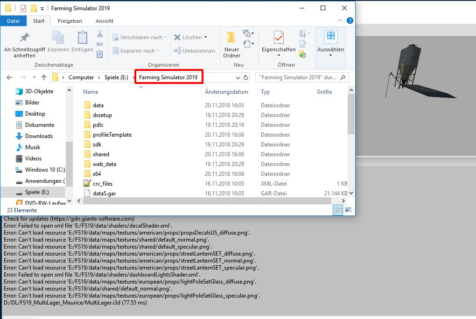Sort by the Änderungsdatum column header
The width and height of the screenshot is (476, 319).
(226, 92)
